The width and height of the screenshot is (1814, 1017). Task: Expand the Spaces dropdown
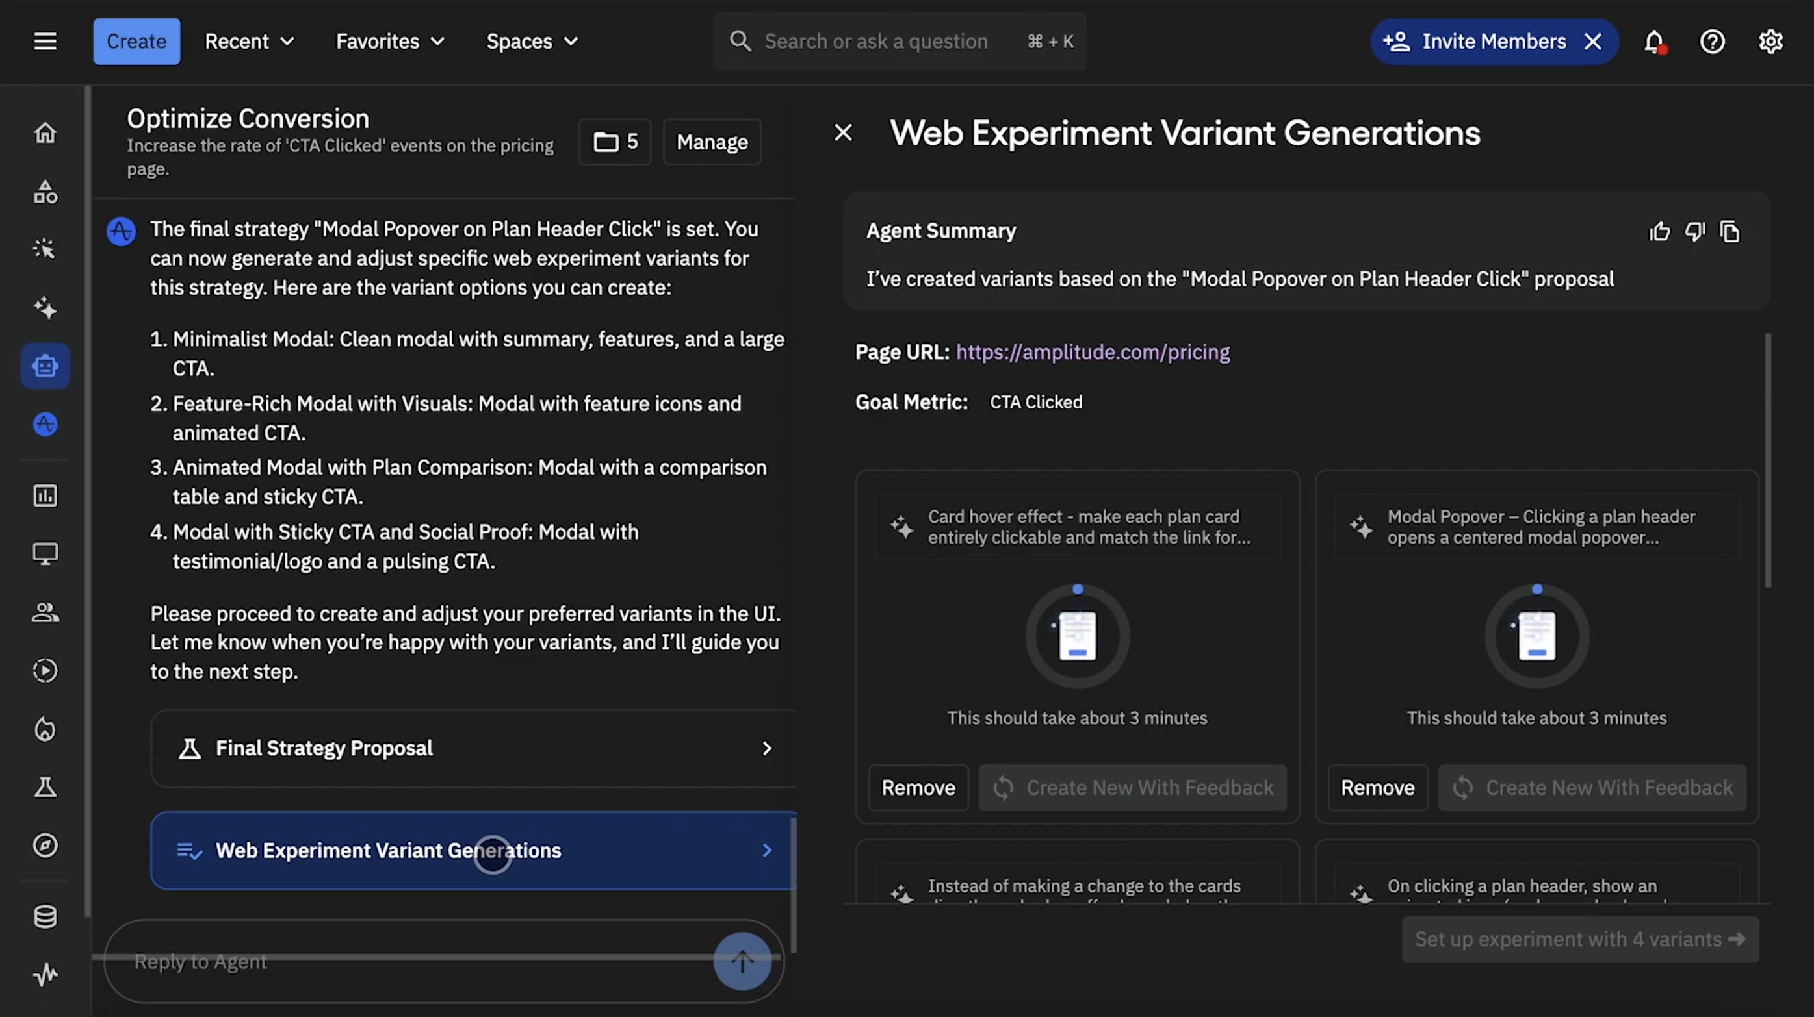click(x=532, y=42)
